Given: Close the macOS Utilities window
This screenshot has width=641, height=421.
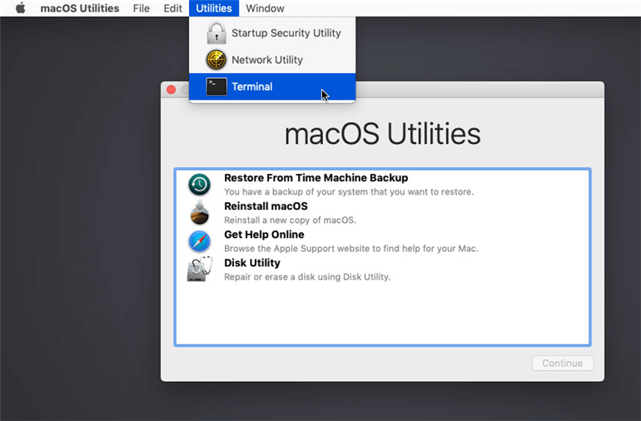Looking at the screenshot, I should point(171,90).
